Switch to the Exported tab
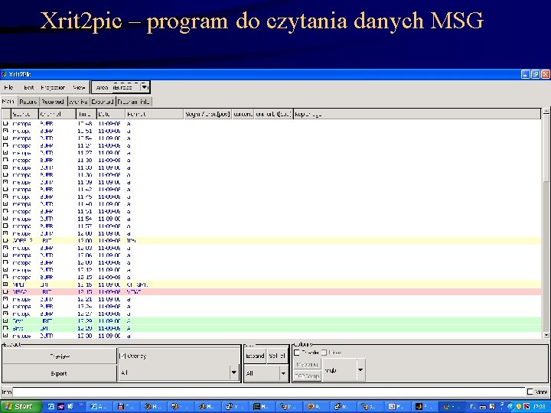Image resolution: width=551 pixels, height=413 pixels. pos(103,102)
